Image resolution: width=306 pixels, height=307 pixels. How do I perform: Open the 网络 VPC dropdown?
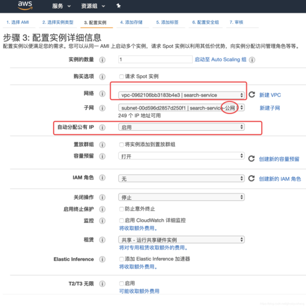pos(181,95)
